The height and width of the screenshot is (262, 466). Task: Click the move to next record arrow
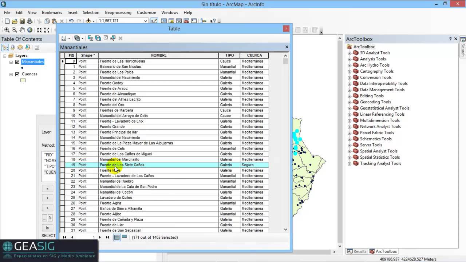[100, 237]
